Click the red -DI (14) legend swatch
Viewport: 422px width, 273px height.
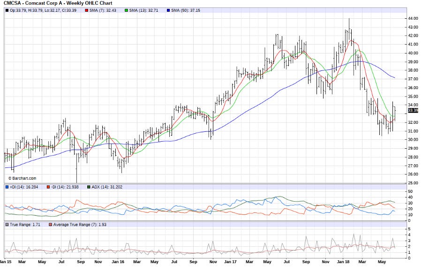(48, 187)
